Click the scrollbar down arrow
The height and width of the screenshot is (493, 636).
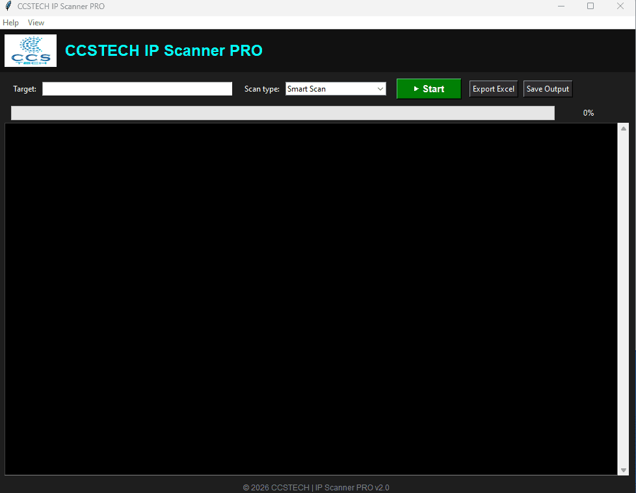point(624,470)
